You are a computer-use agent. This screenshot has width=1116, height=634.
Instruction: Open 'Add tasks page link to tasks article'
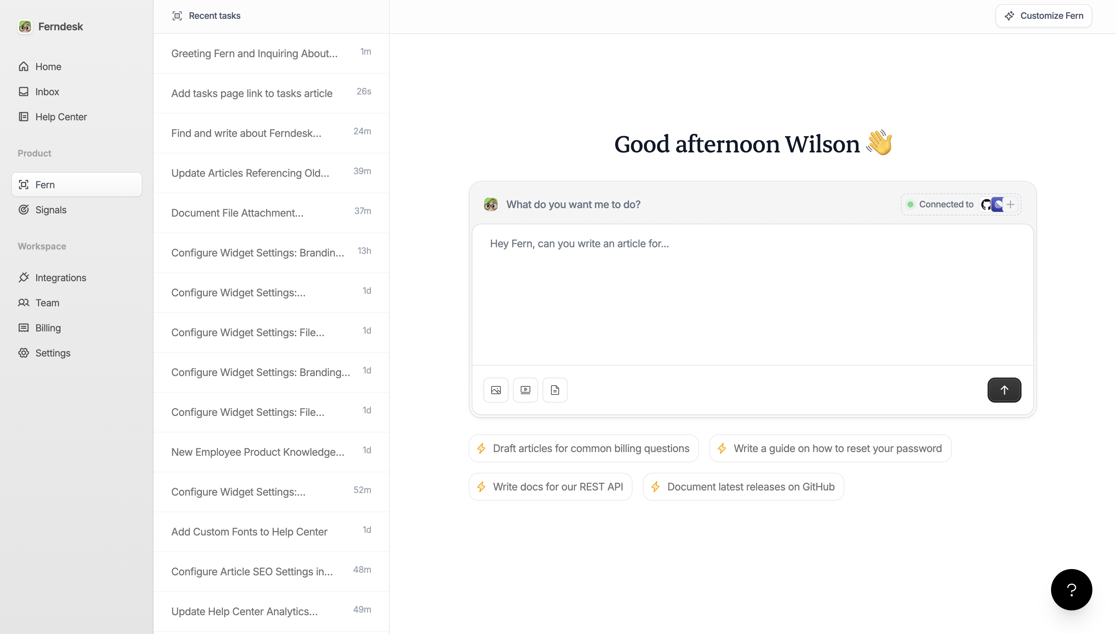tap(252, 93)
